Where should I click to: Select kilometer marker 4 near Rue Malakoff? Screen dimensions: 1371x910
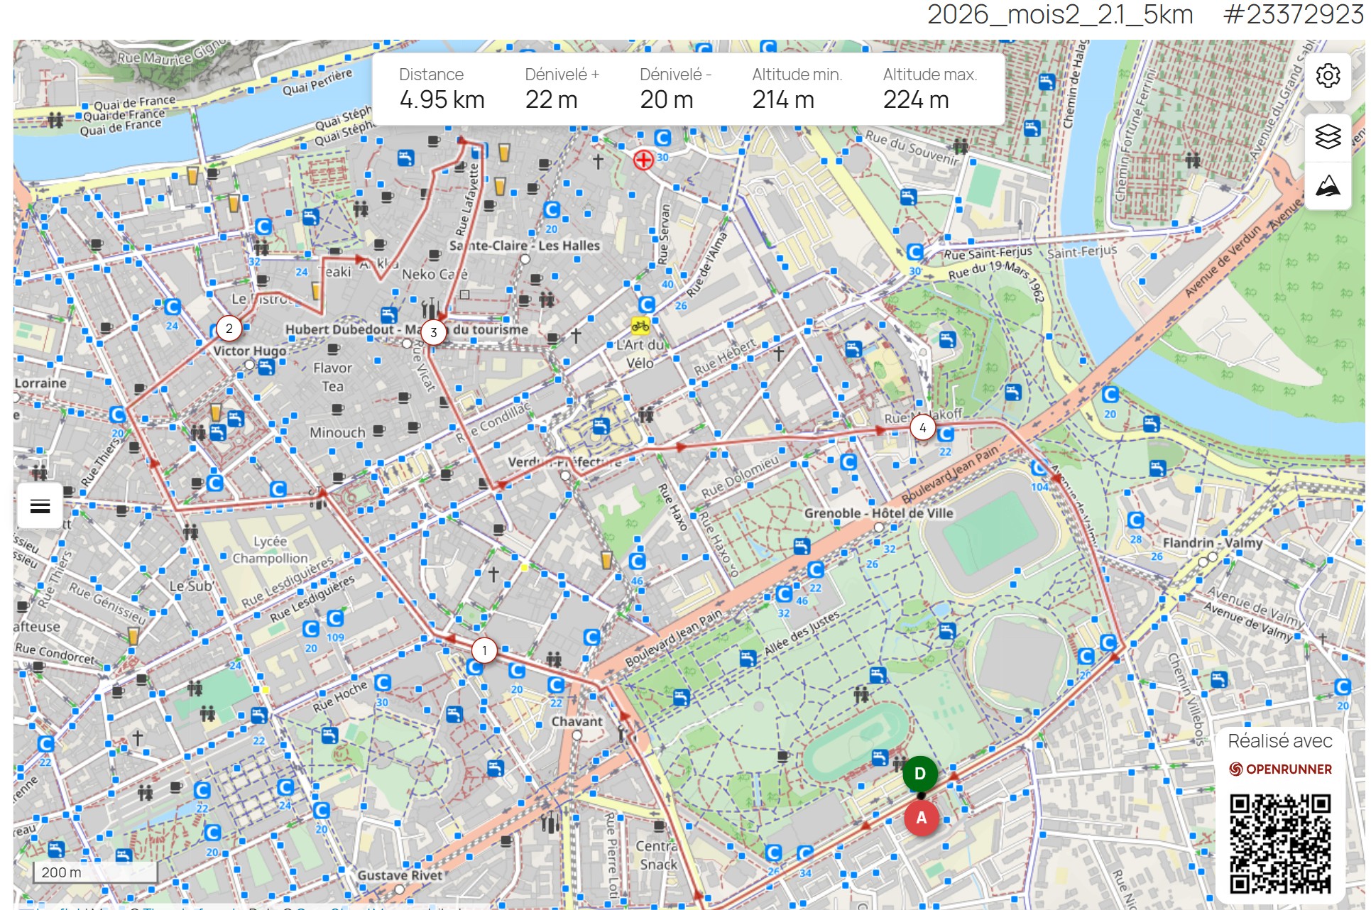point(922,427)
